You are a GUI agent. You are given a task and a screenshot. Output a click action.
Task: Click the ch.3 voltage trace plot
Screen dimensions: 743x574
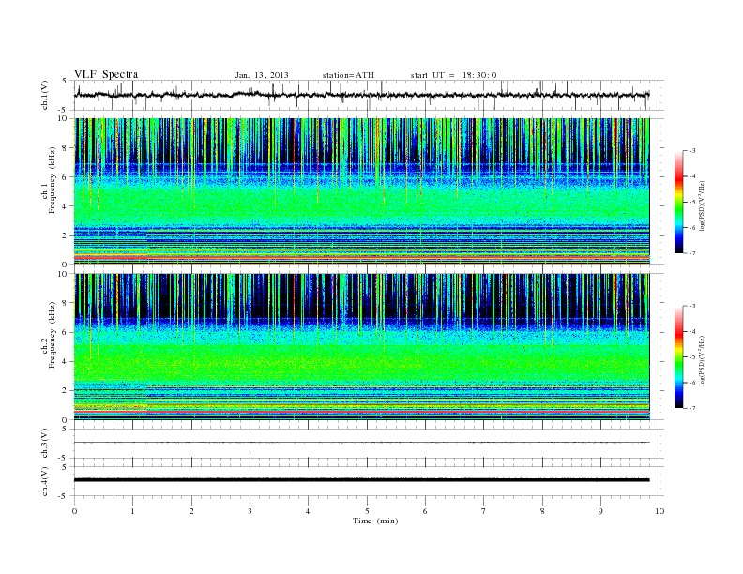pyautogui.click(x=369, y=444)
